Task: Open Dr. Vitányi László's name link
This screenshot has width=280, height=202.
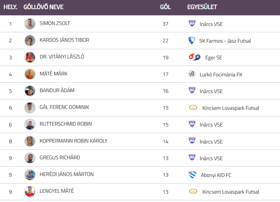Action: click(x=62, y=57)
